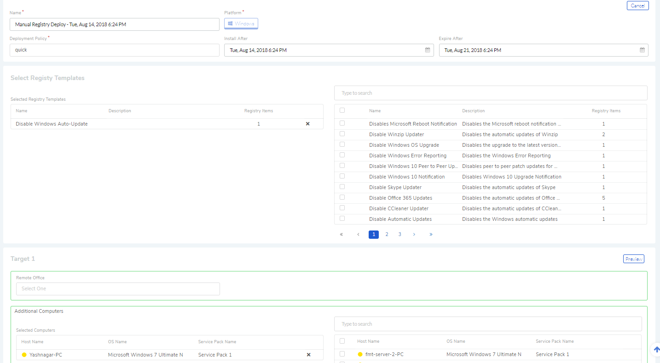
Task: Click the additional computers search box
Action: 488,324
